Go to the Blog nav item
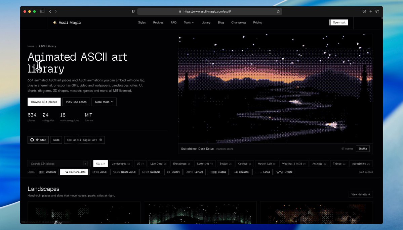Screen dimensions: 403x230 coord(221,22)
